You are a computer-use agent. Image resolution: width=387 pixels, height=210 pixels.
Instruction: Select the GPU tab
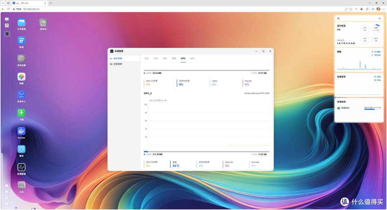point(183,58)
